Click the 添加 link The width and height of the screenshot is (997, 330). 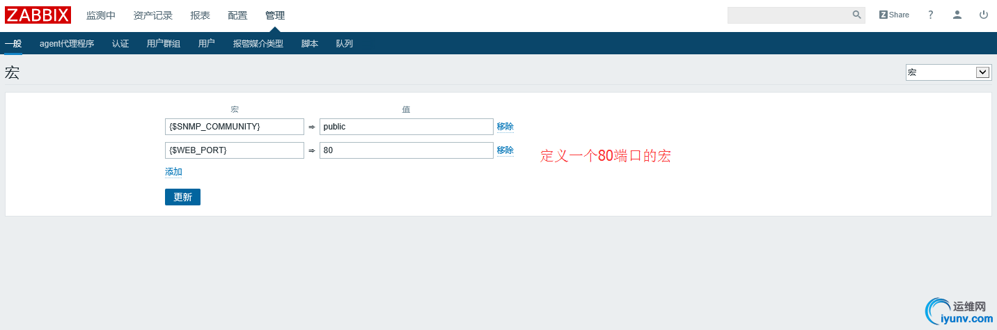coord(173,172)
